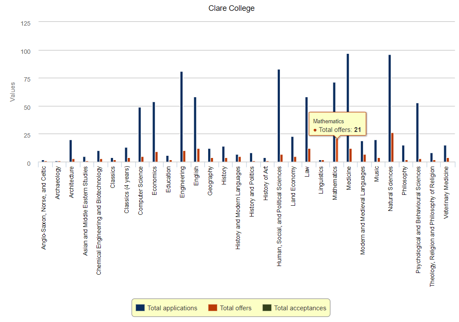
Task: Click the Computer Science applications bar
Action: click(140, 135)
